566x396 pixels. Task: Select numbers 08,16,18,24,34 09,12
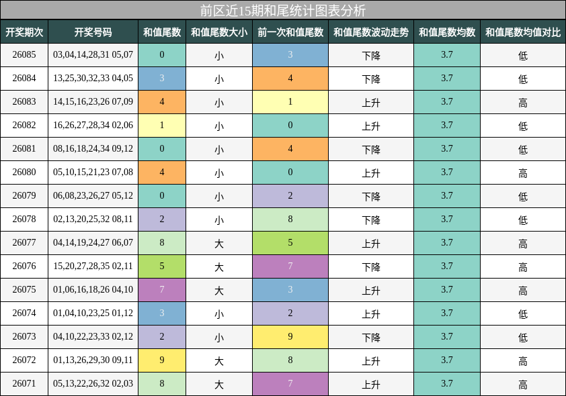pos(93,148)
